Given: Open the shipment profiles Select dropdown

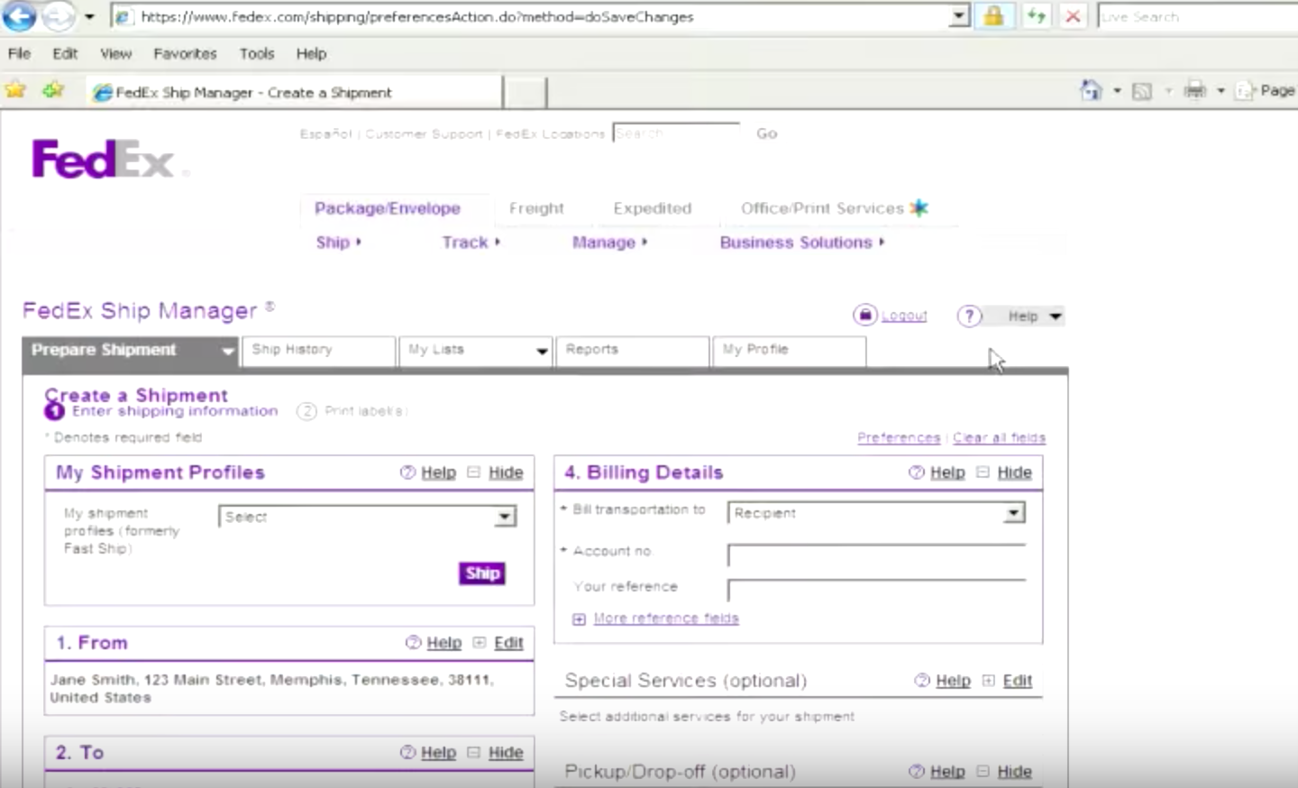Looking at the screenshot, I should 506,516.
